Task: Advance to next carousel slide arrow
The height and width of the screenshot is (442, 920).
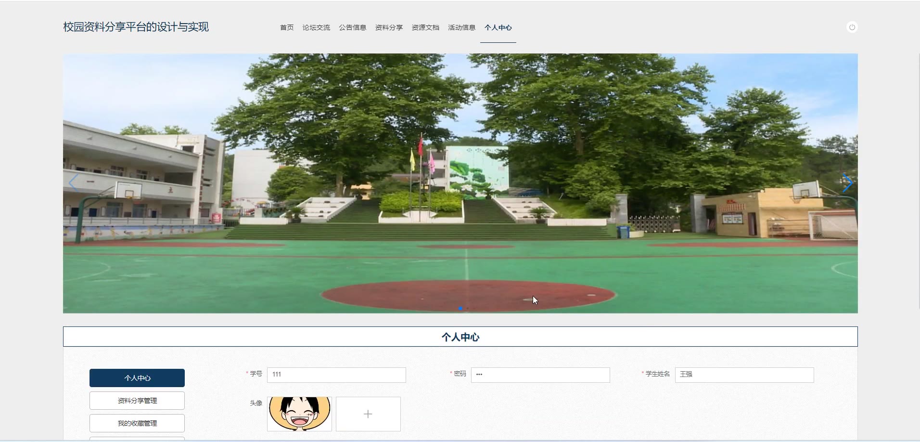Action: 847,183
